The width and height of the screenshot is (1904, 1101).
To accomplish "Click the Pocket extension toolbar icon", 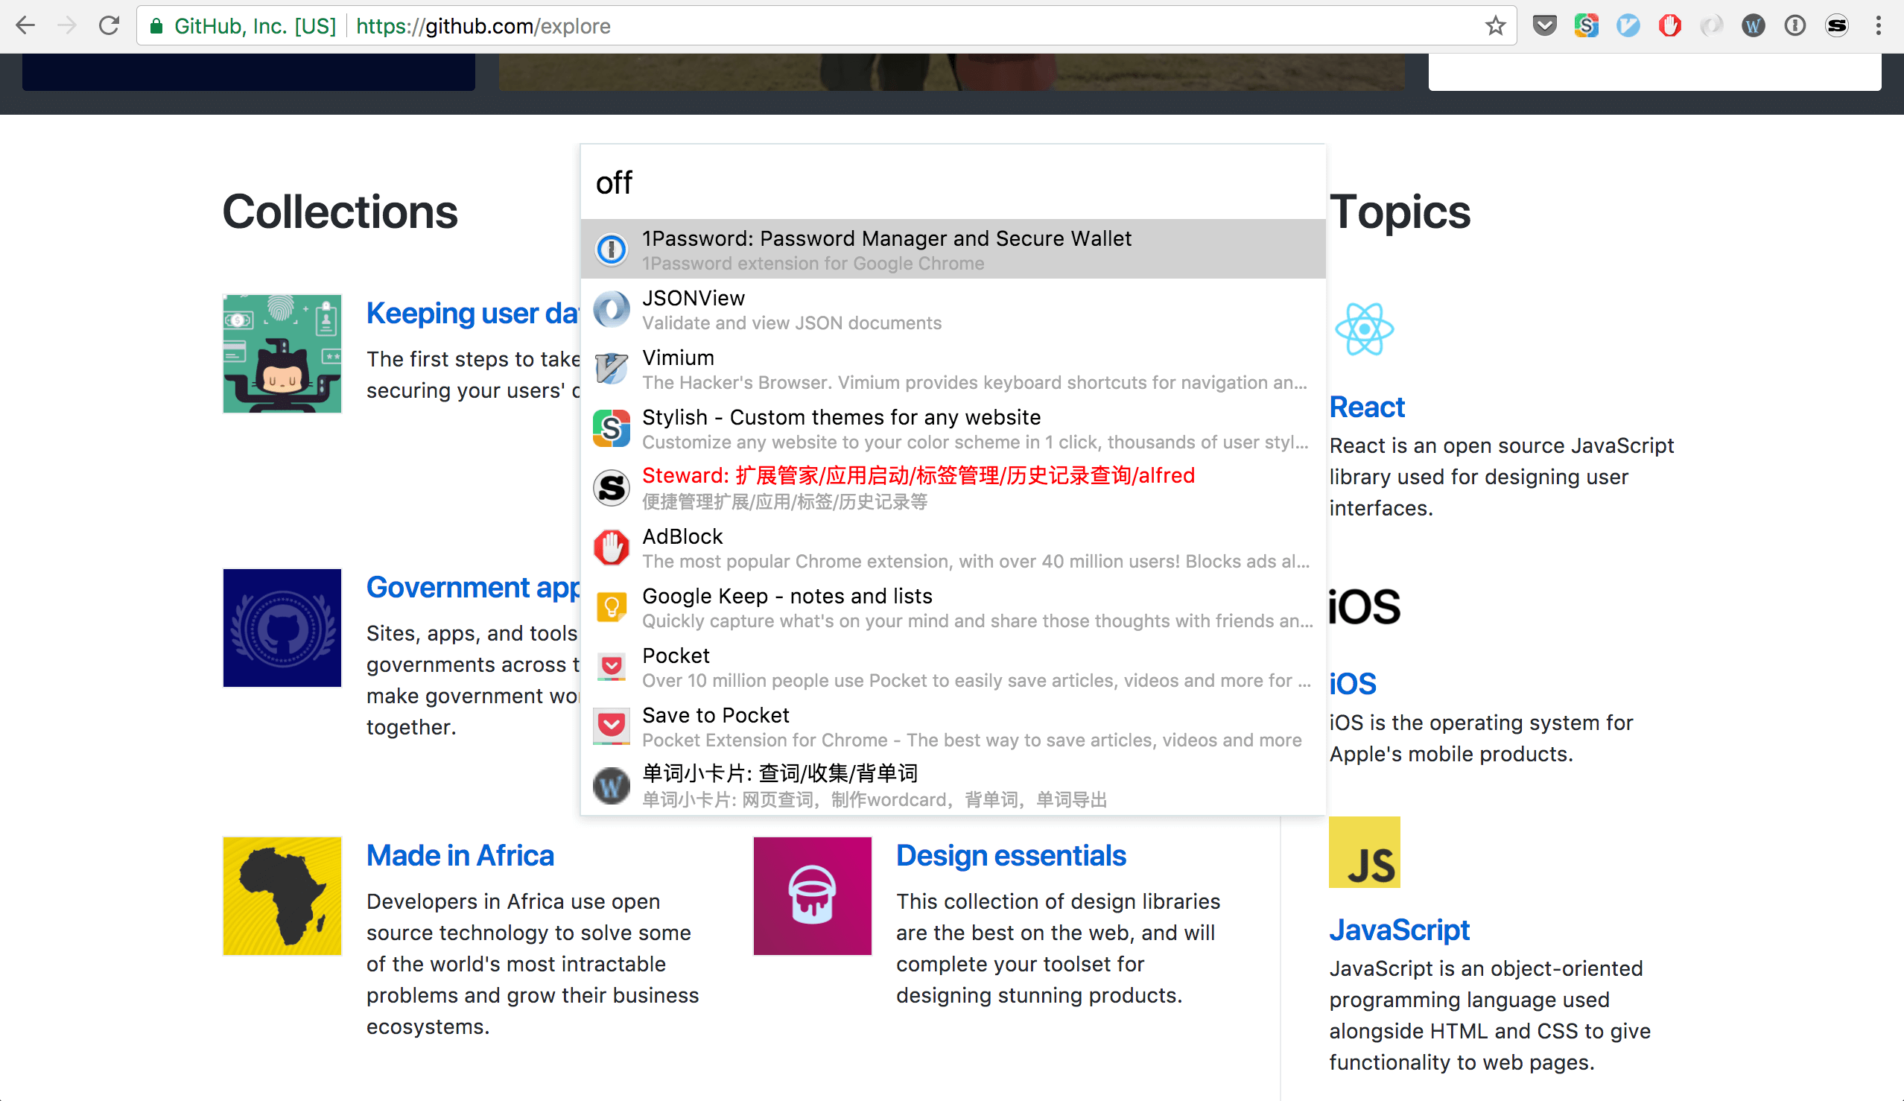I will (x=1544, y=25).
